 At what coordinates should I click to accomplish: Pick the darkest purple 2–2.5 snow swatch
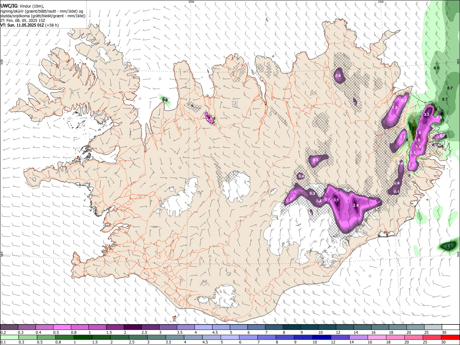133,327
